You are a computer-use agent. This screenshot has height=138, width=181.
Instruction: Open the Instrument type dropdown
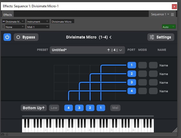pyautogui.click(x=38, y=22)
